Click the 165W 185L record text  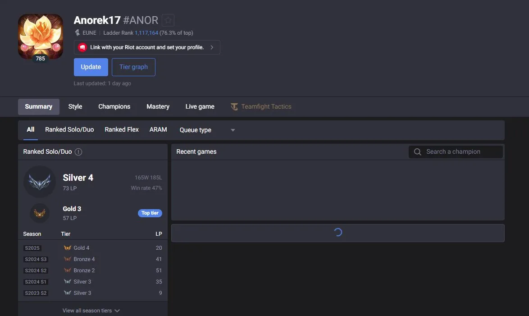(148, 178)
